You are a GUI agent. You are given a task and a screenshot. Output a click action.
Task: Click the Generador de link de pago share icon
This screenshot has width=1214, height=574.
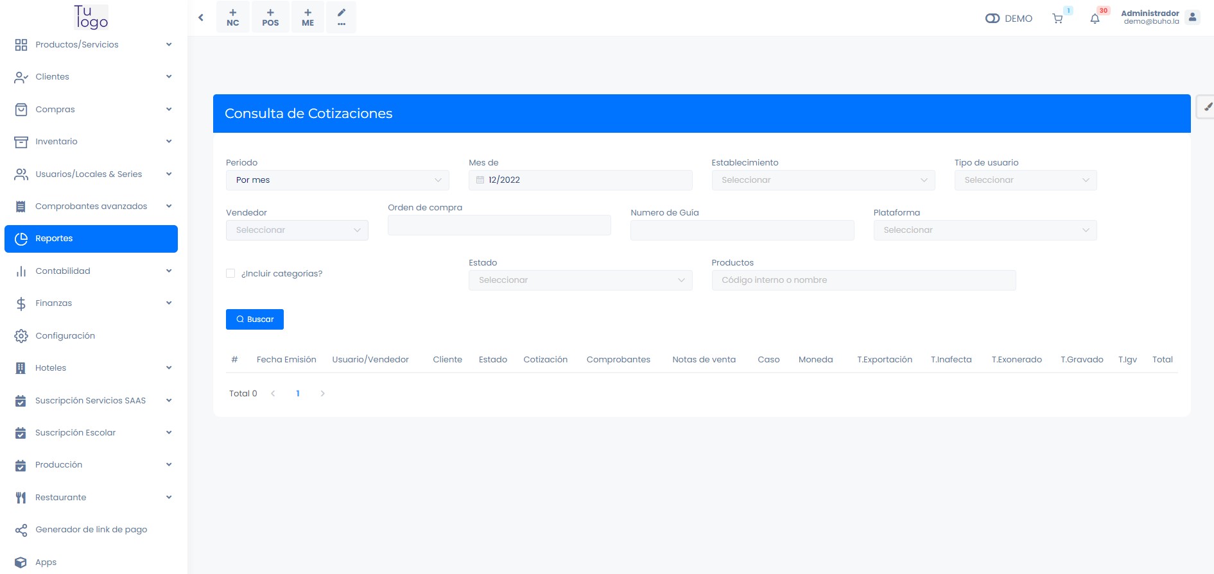click(x=21, y=530)
